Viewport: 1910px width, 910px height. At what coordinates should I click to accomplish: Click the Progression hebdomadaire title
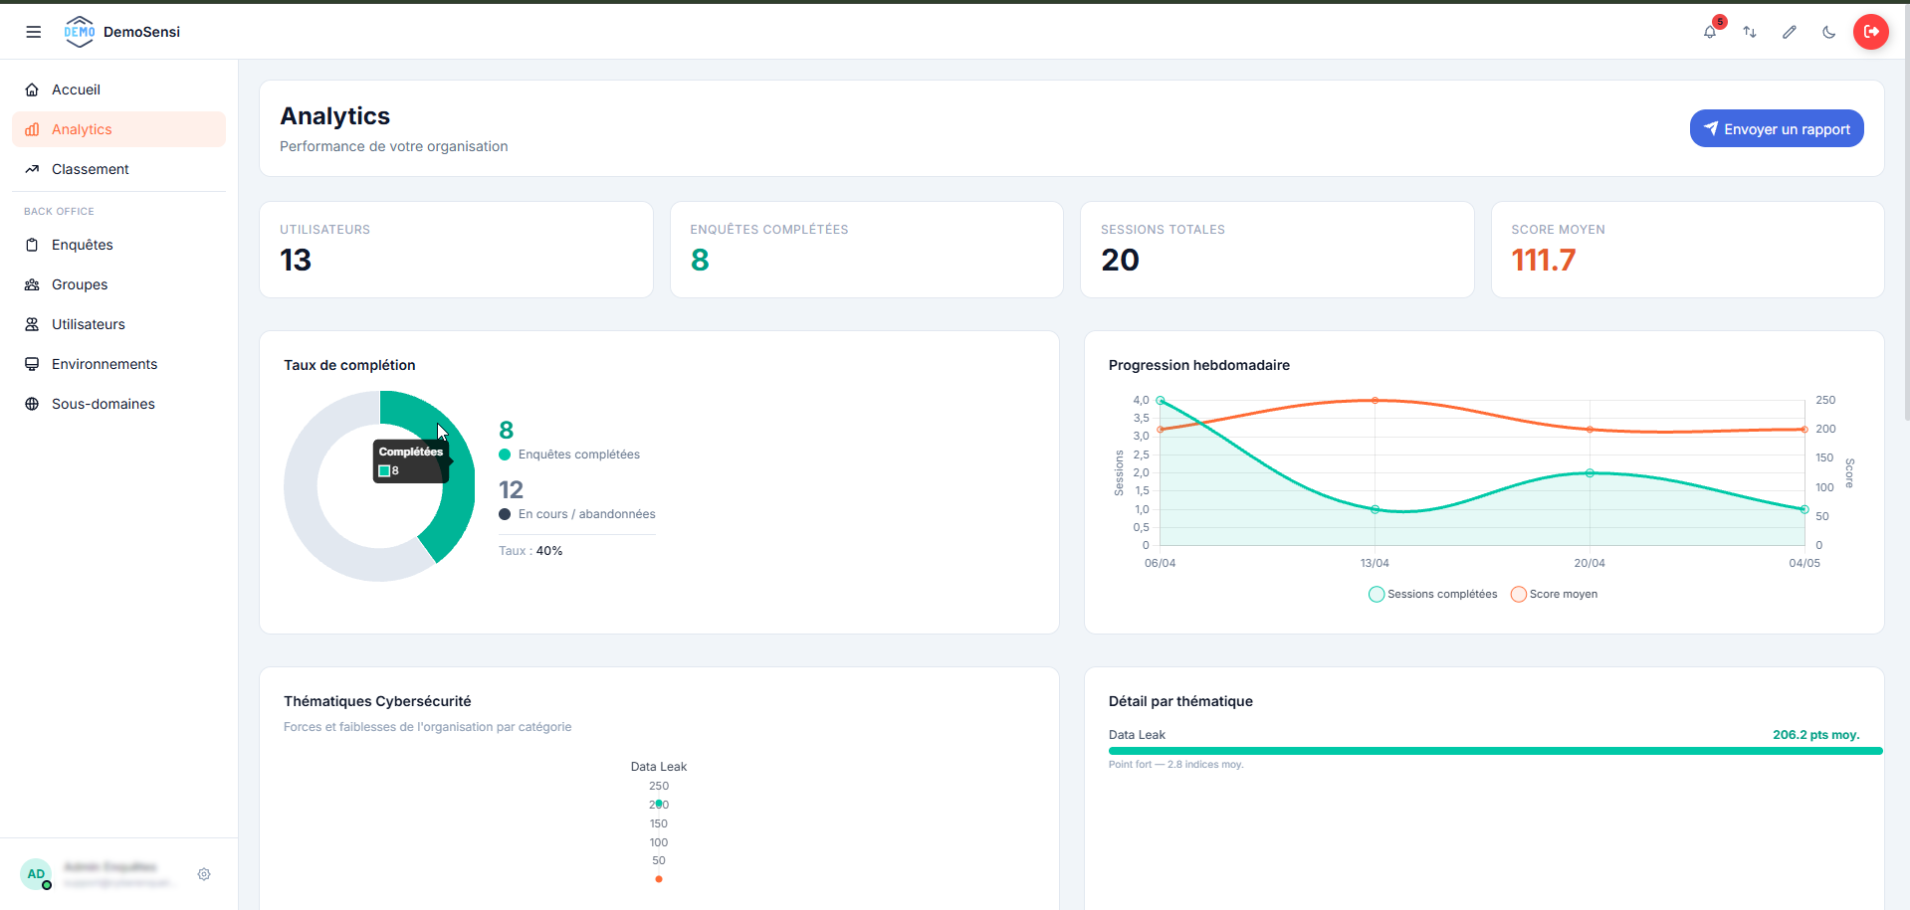pos(1199,365)
